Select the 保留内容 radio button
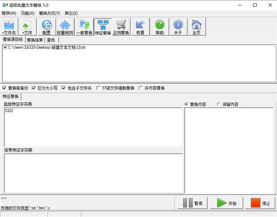This screenshot has height=217, width=277. point(219,104)
